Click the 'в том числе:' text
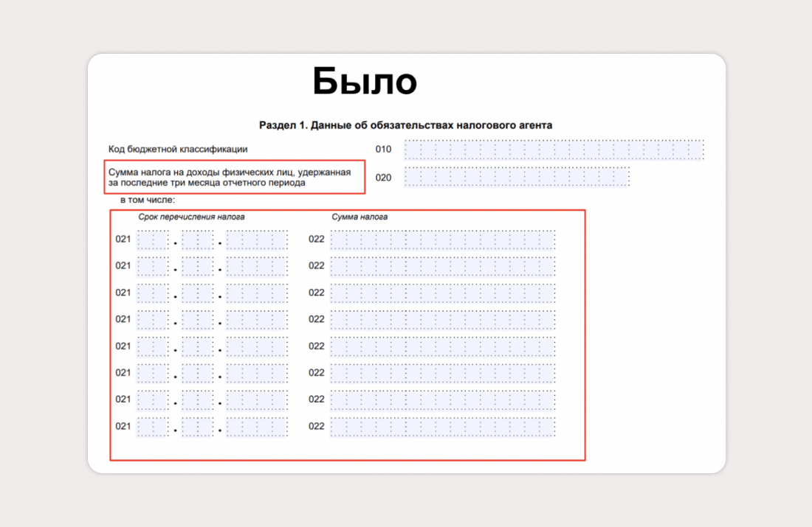The height and width of the screenshot is (527, 812). click(148, 200)
